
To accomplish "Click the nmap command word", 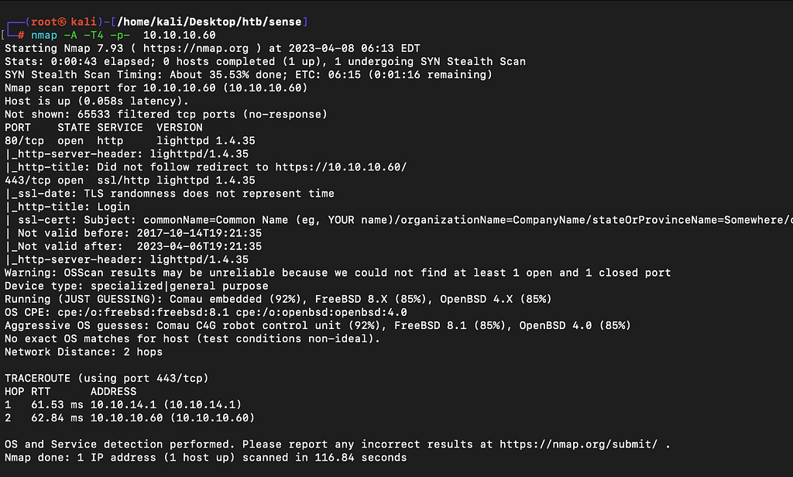I will tap(44, 36).
